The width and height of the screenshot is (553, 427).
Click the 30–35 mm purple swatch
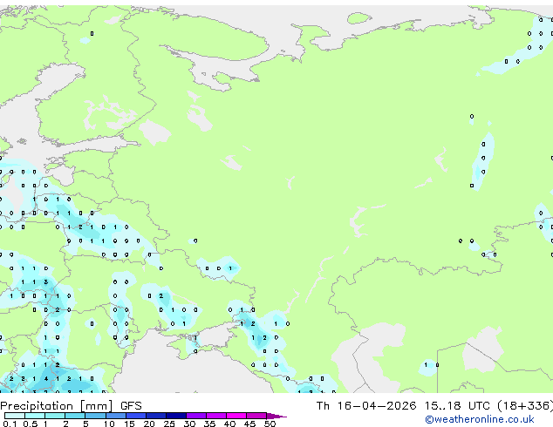(196, 416)
